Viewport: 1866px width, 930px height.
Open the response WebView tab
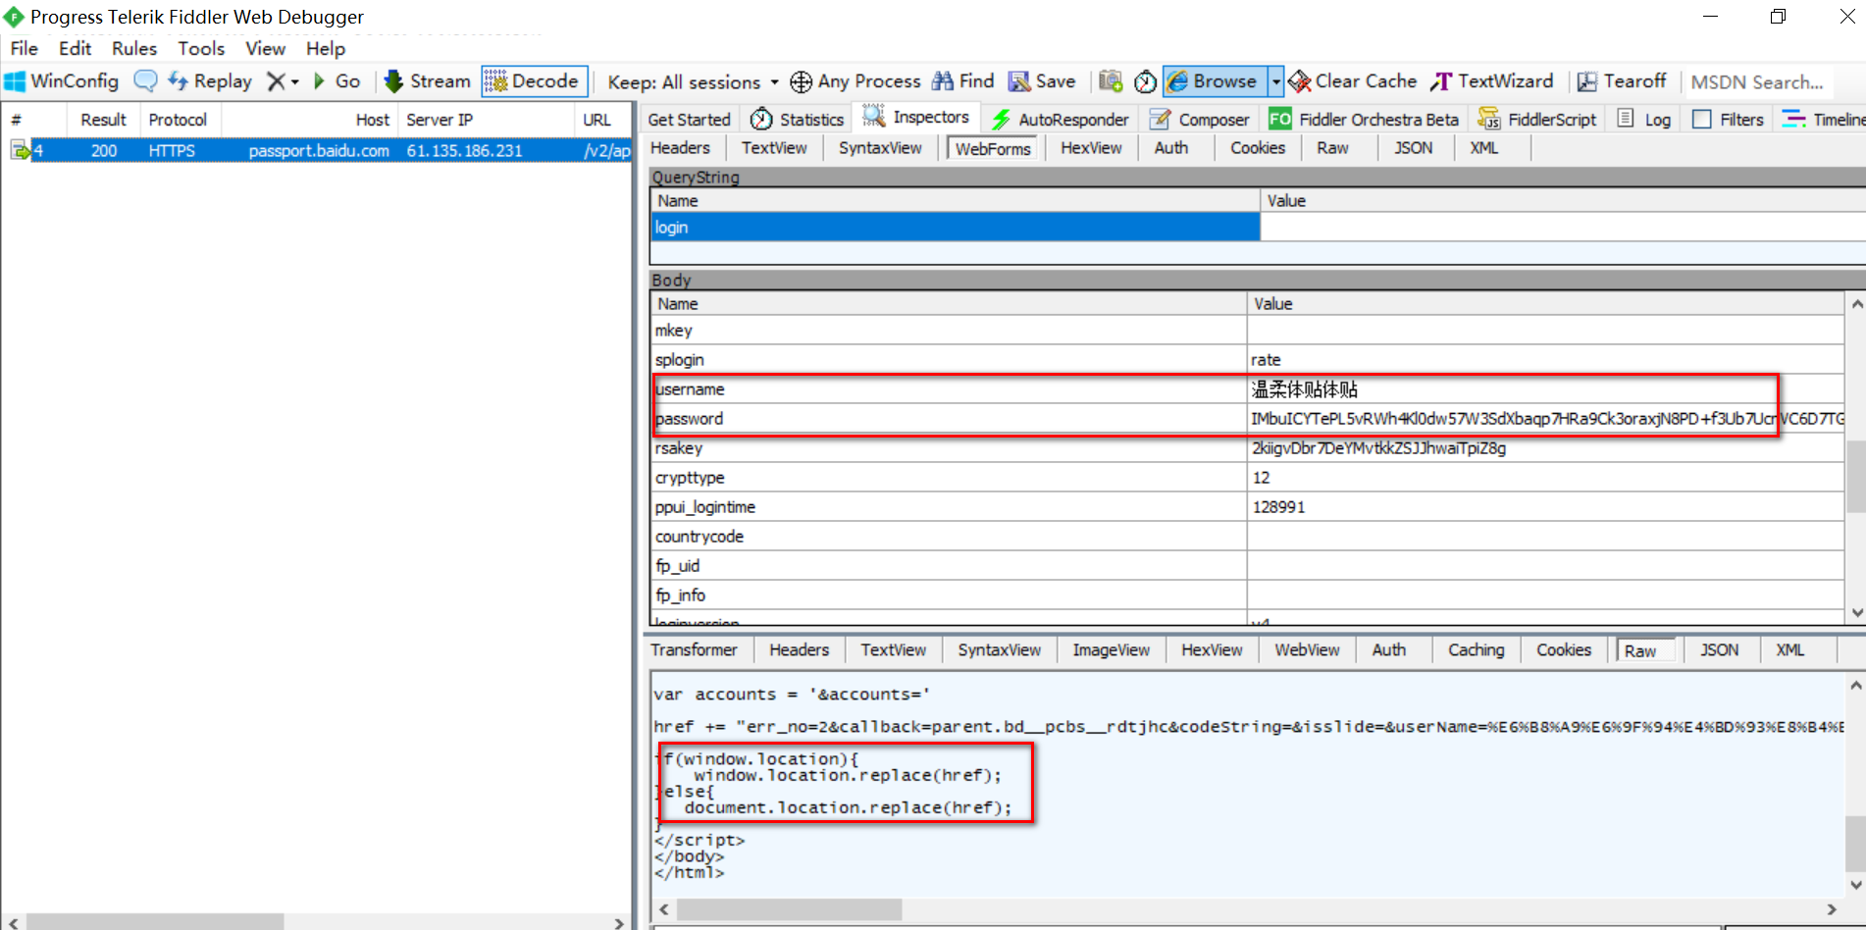coord(1307,650)
